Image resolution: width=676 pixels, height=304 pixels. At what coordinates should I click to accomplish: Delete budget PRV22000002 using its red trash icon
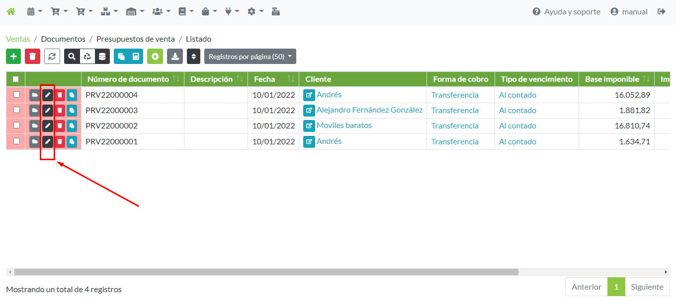tap(60, 126)
